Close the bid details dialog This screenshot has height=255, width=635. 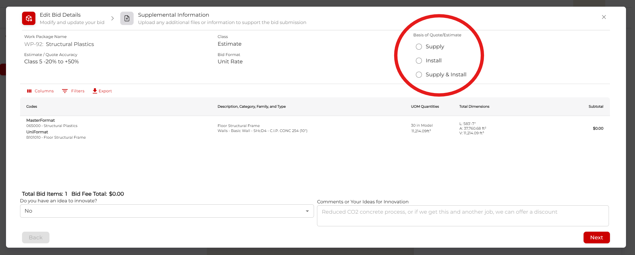click(x=604, y=17)
